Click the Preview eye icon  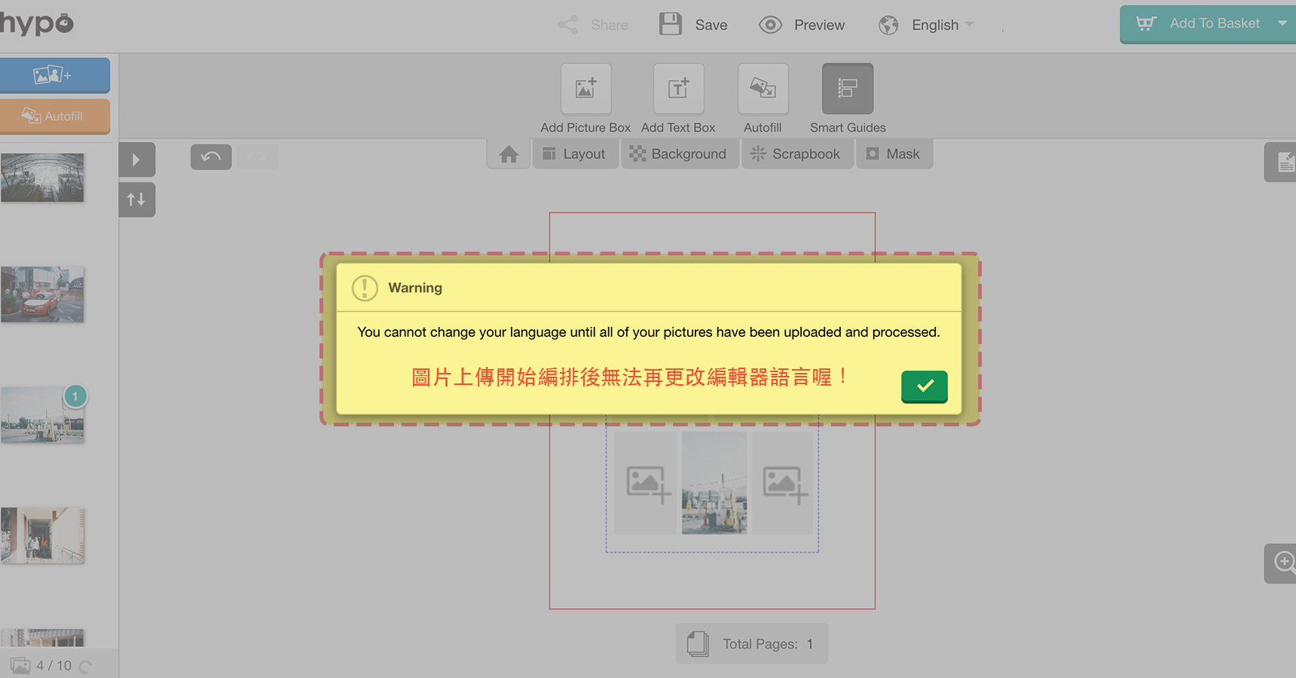770,25
